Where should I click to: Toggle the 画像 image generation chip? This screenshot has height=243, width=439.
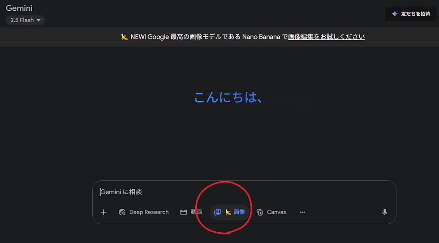[x=229, y=212]
